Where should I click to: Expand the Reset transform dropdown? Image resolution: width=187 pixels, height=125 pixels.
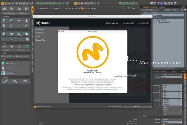172,107
